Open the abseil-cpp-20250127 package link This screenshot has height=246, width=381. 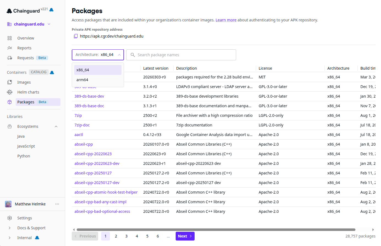coord(93,173)
